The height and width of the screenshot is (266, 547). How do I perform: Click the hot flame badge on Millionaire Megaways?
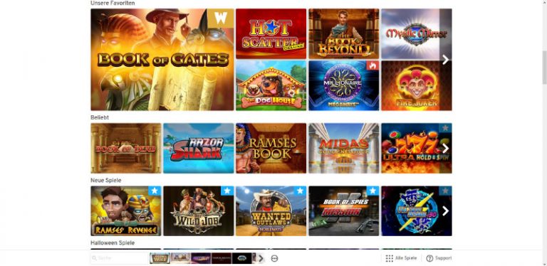click(x=373, y=65)
